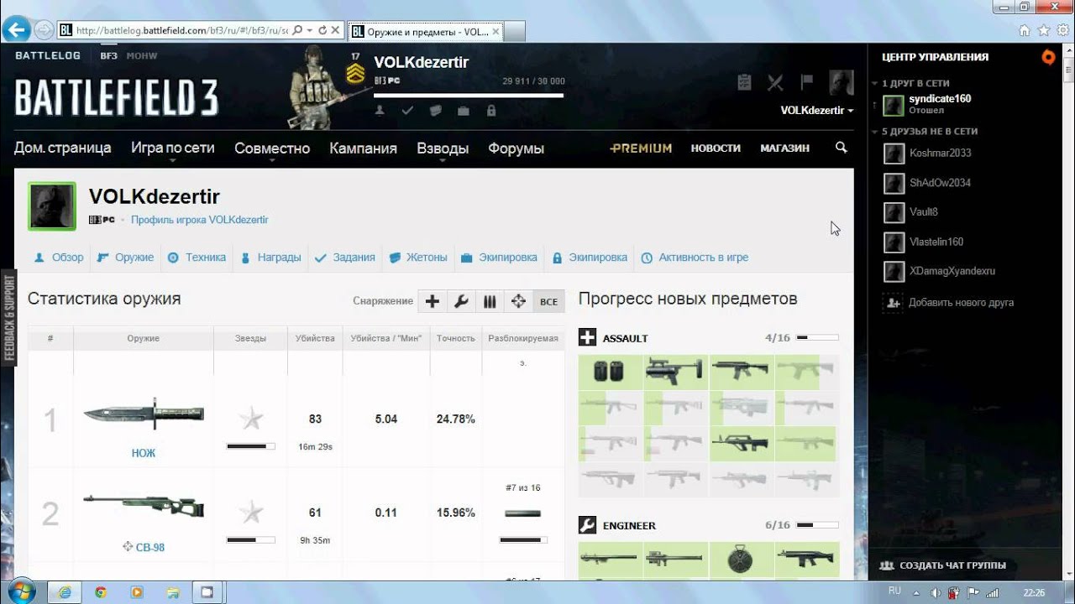Click the flag icon in the header
1075x604 pixels.
[806, 82]
